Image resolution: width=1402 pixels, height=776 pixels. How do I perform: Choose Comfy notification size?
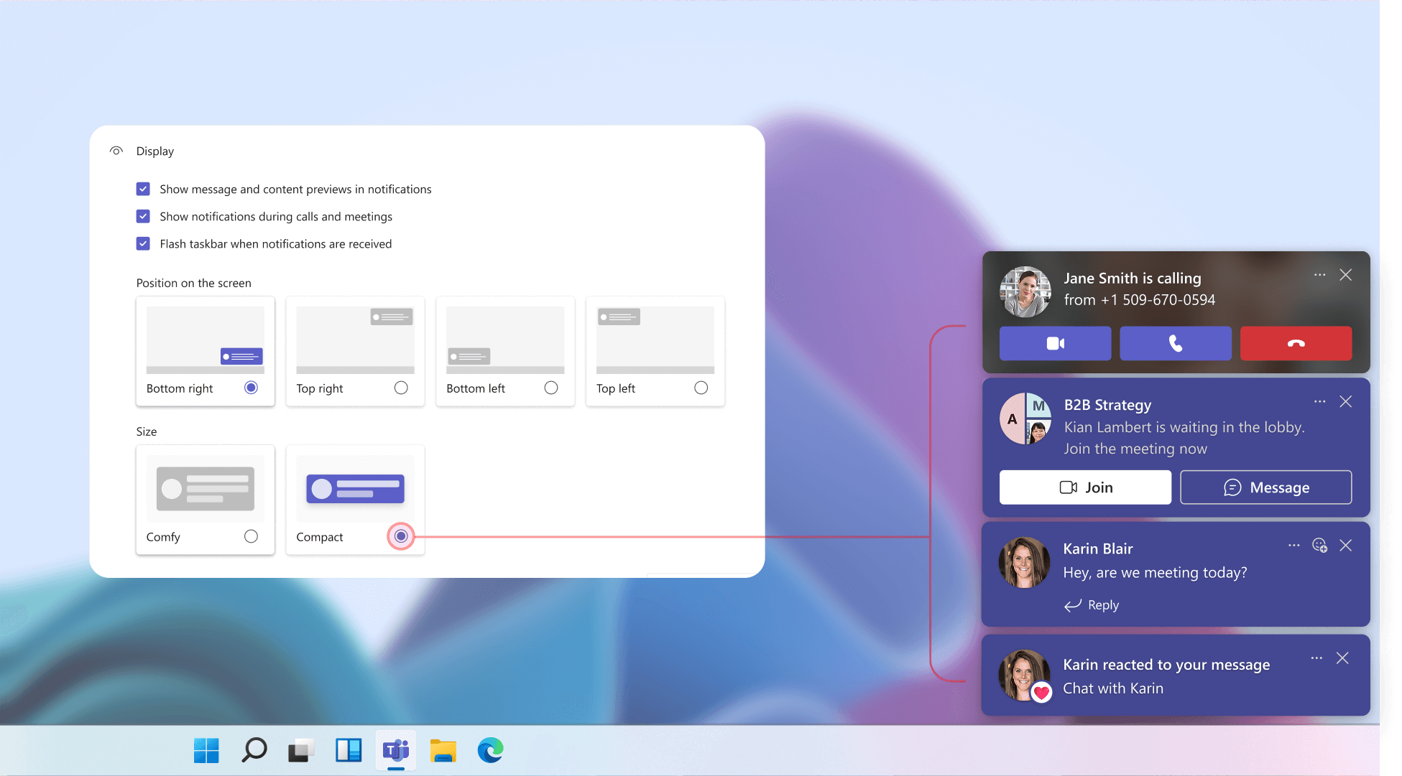point(251,536)
